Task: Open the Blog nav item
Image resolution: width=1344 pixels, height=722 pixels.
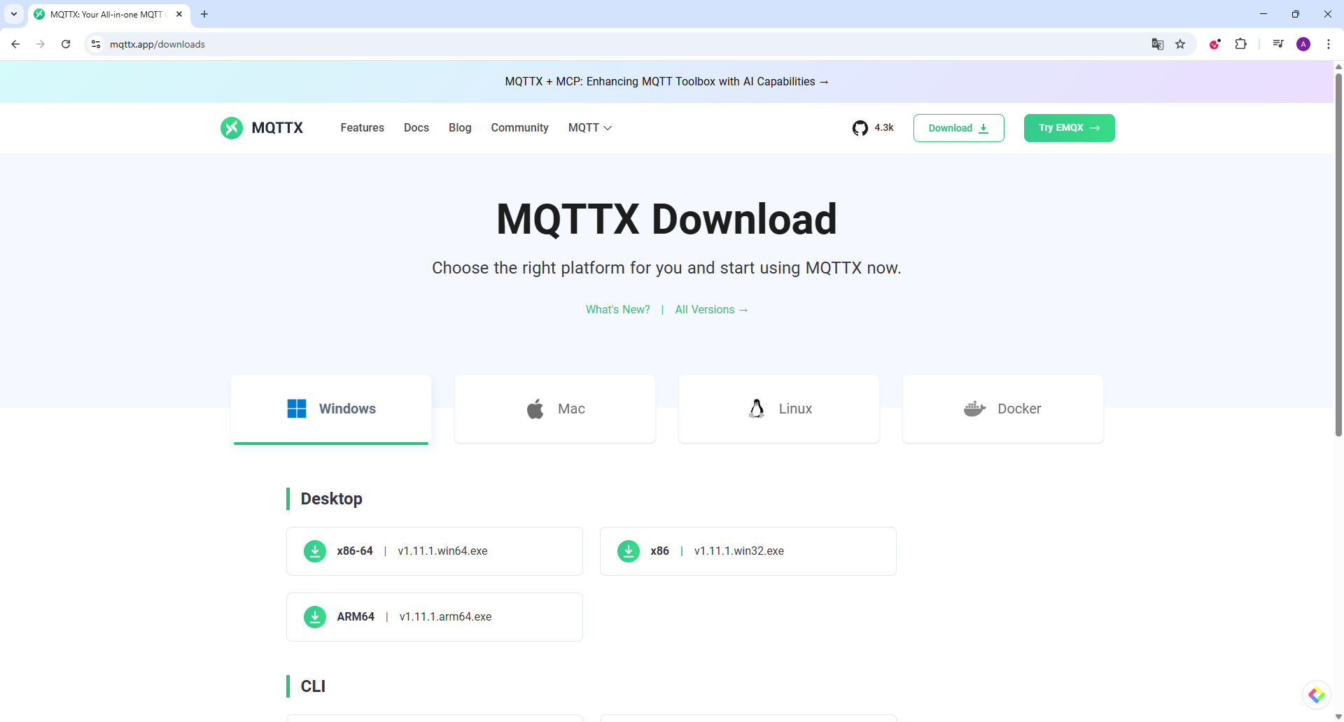Action: click(x=460, y=128)
